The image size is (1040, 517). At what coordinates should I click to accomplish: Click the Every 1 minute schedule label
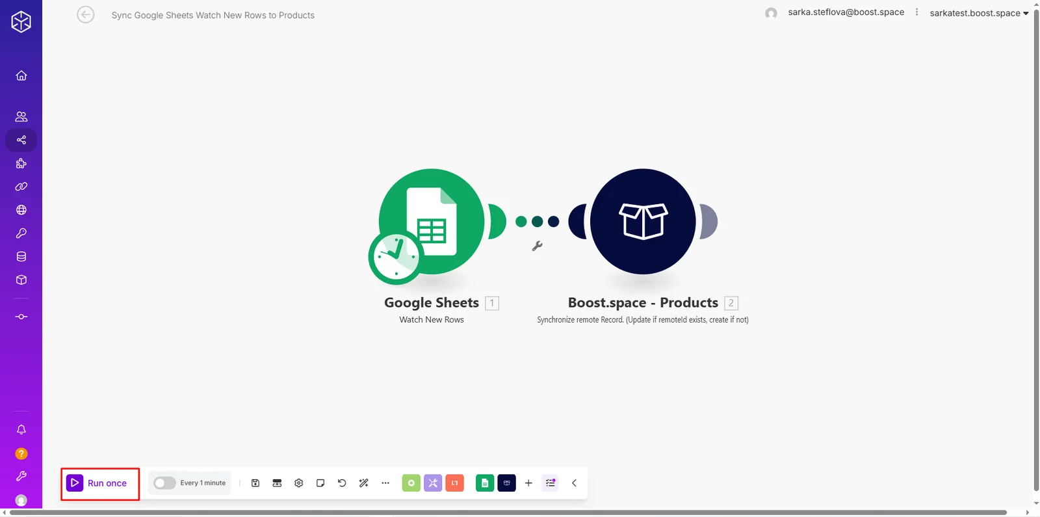pos(203,483)
